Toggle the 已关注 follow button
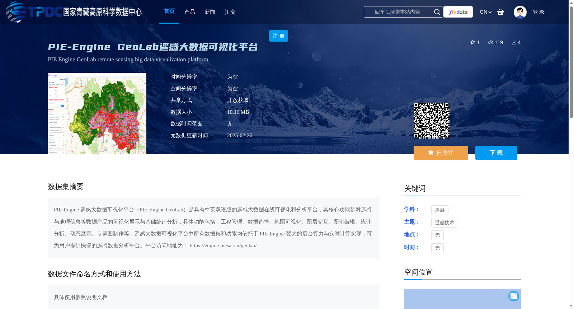This screenshot has width=574, height=309. pos(441,153)
